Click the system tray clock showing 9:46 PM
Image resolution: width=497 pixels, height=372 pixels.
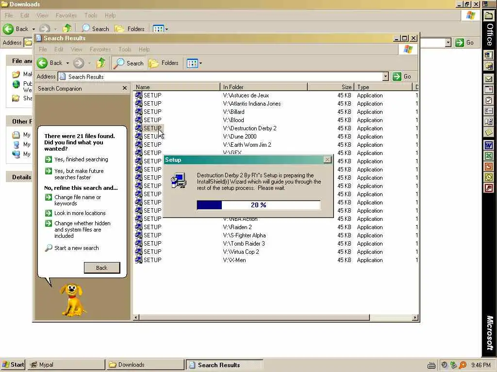pos(480,365)
